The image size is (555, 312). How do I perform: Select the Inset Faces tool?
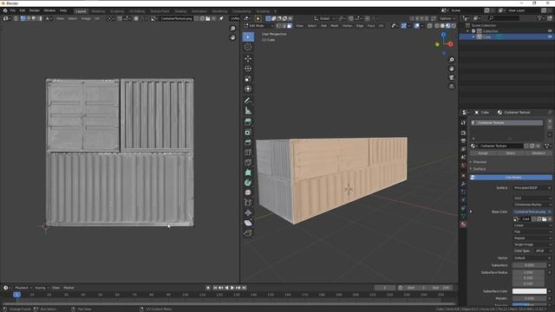248,133
